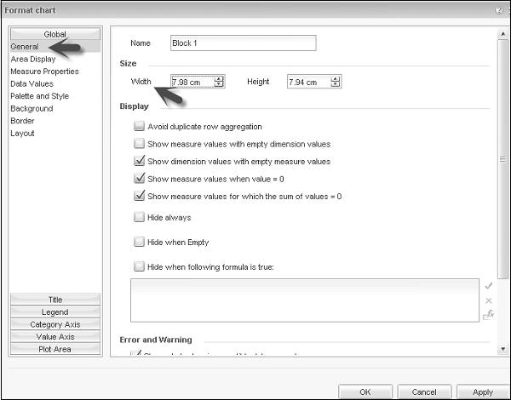Click the Apply button
Viewport: 511px width, 400px height.
click(x=483, y=391)
